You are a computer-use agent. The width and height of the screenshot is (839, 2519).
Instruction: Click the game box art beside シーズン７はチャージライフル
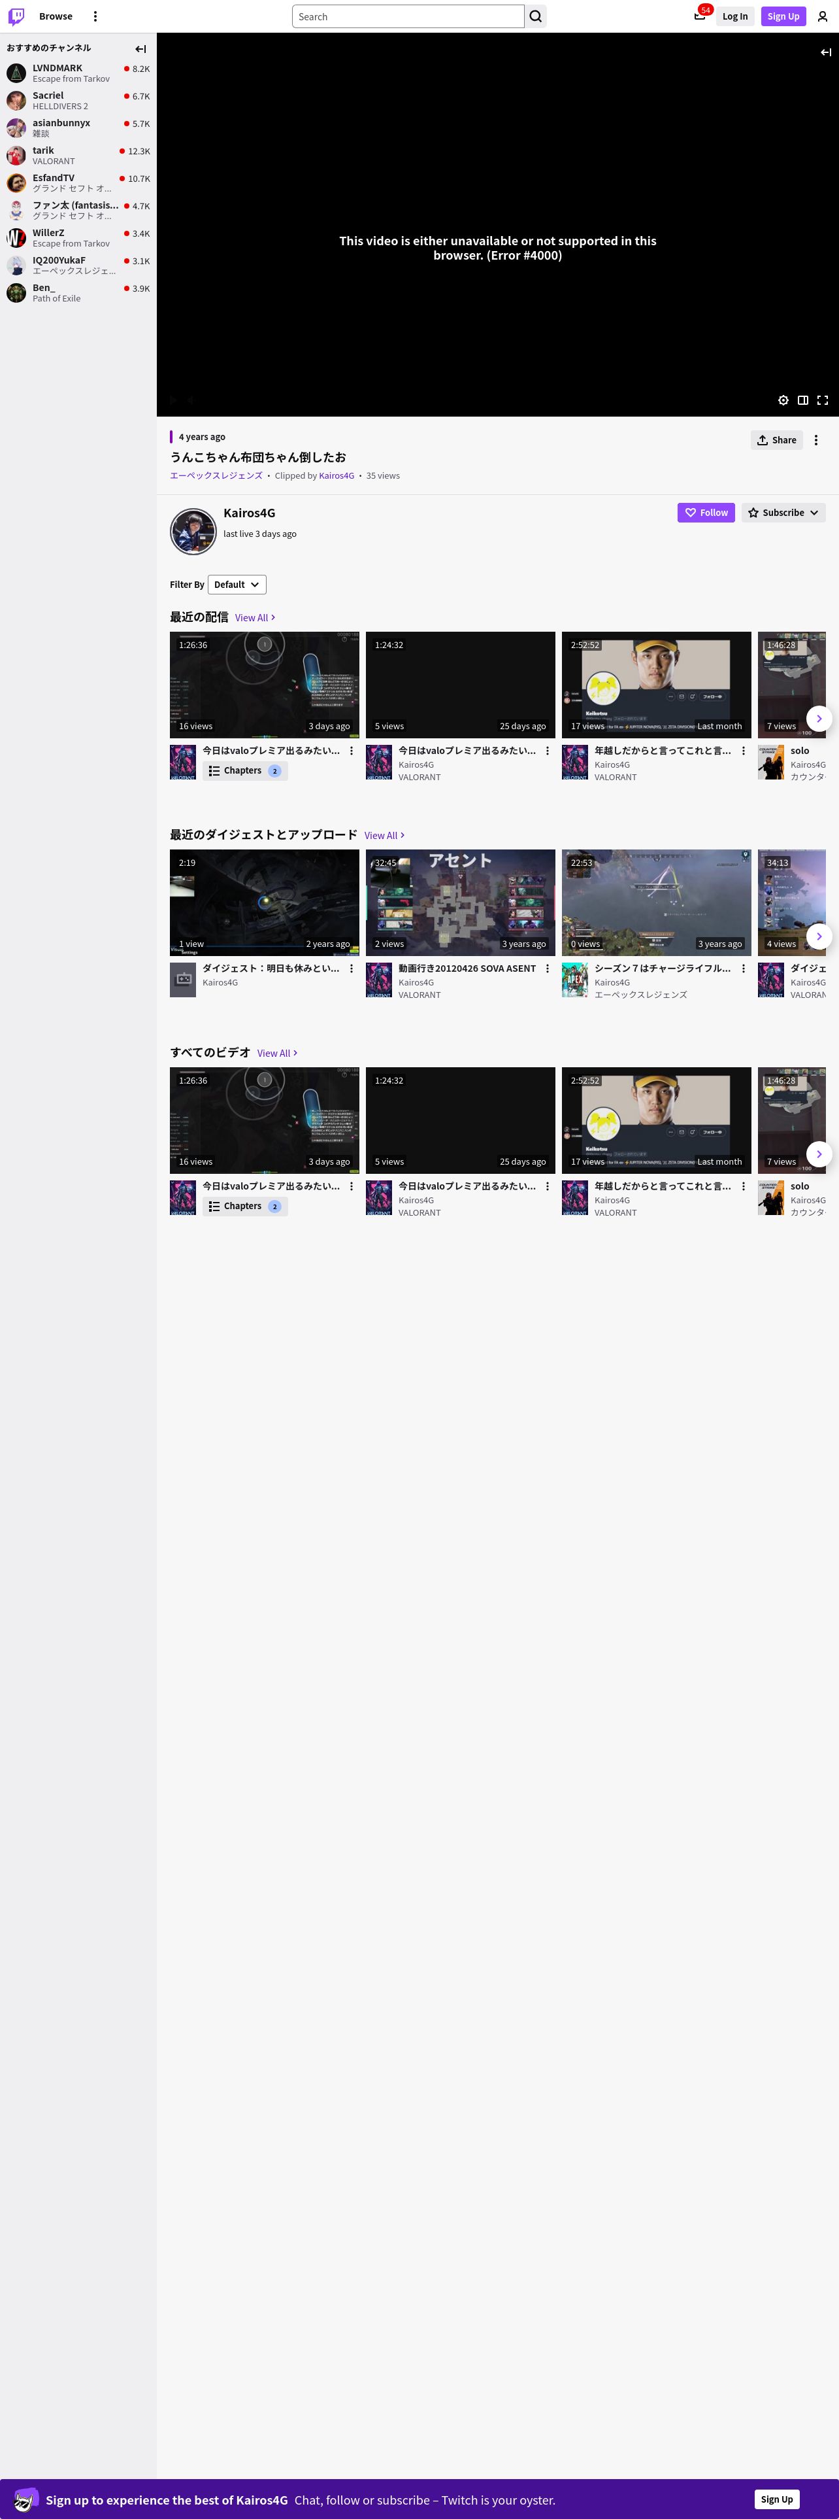pyautogui.click(x=574, y=980)
